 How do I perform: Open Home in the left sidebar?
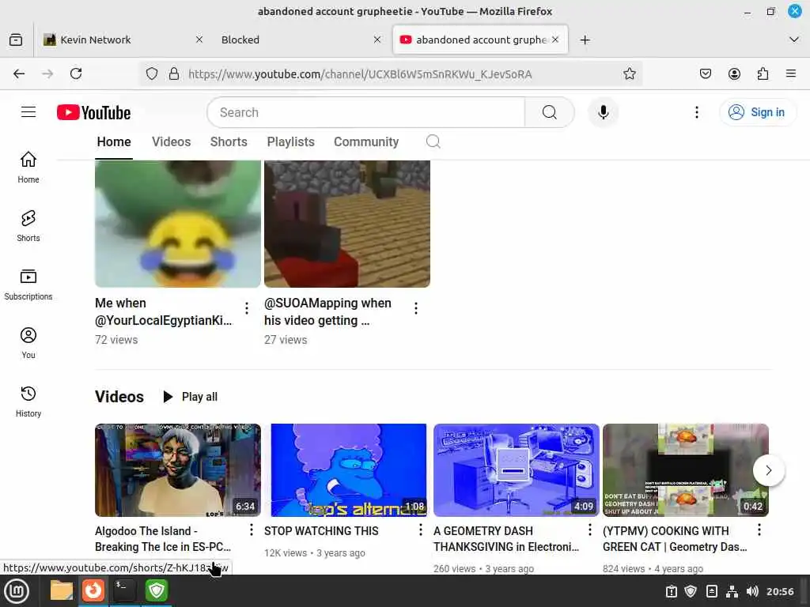click(28, 167)
